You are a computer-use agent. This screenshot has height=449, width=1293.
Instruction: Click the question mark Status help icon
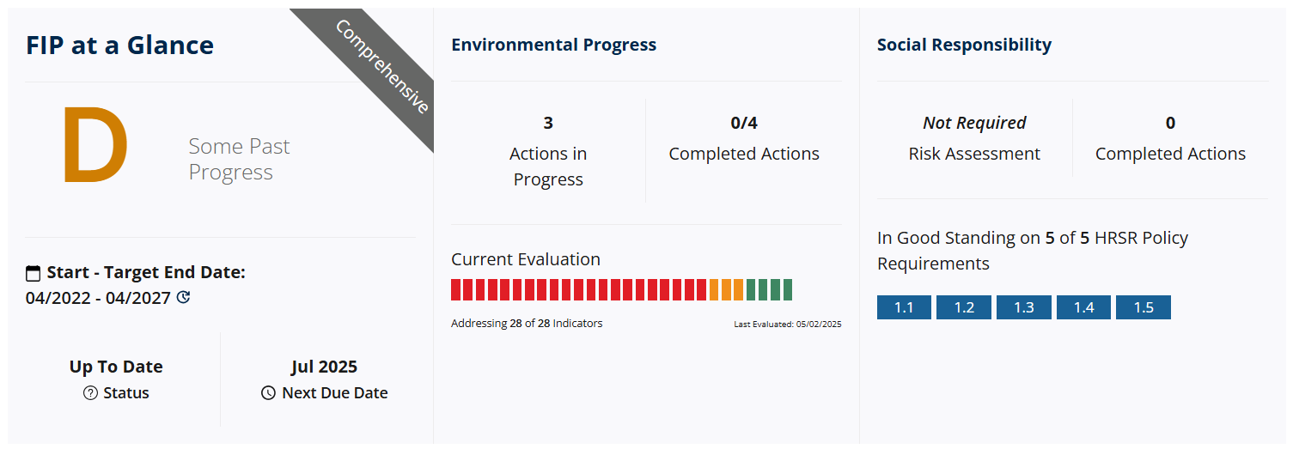point(90,393)
